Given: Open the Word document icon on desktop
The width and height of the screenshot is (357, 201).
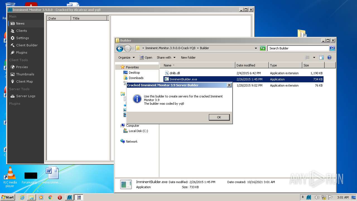Looking at the screenshot, I should click(x=52, y=175).
